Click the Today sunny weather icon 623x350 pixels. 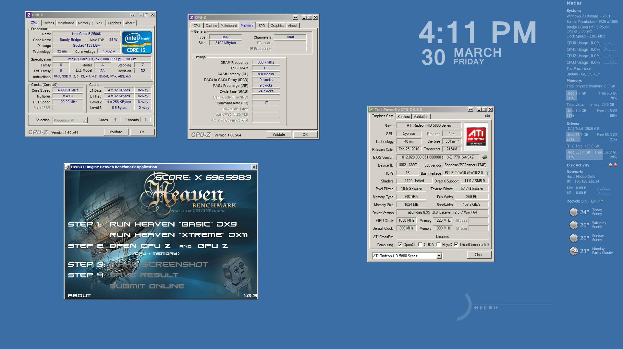tap(574, 212)
